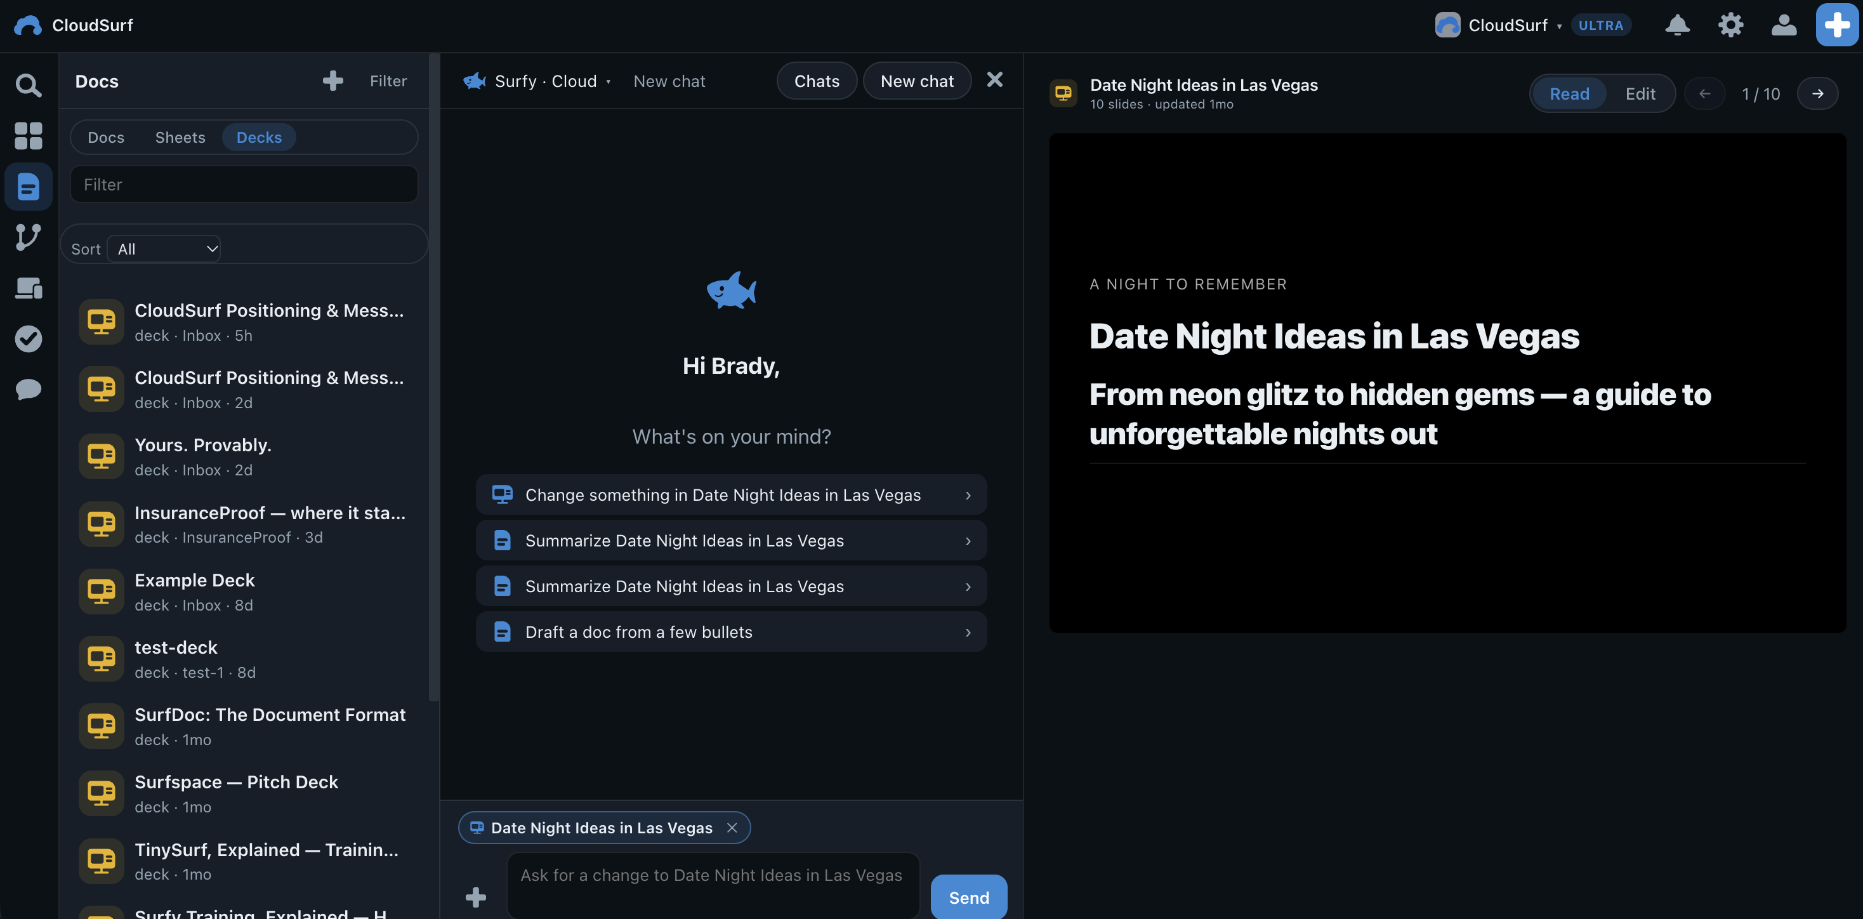Click the Send button

click(968, 897)
